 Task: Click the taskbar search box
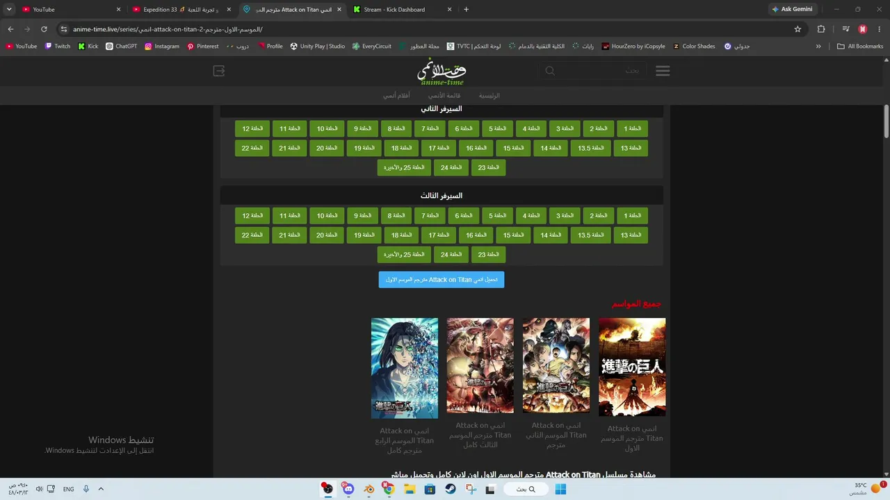[x=525, y=489]
